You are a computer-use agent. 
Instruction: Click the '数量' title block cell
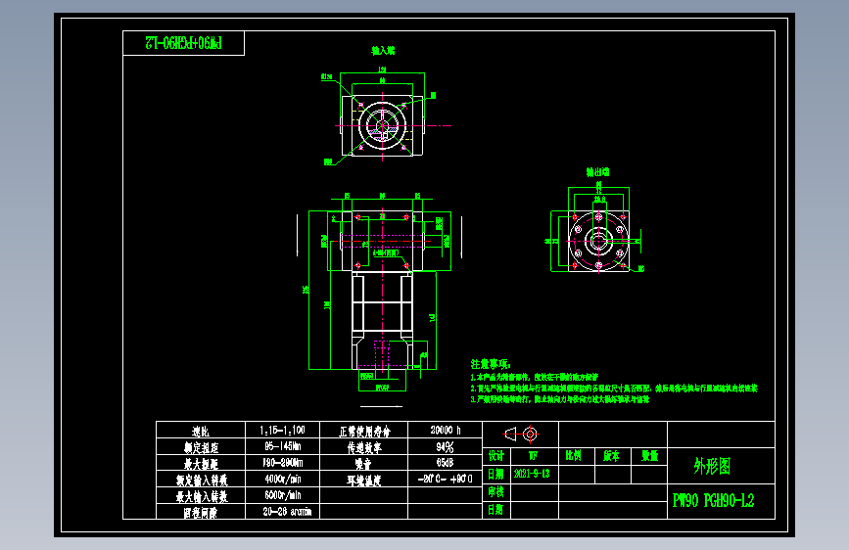(x=650, y=456)
